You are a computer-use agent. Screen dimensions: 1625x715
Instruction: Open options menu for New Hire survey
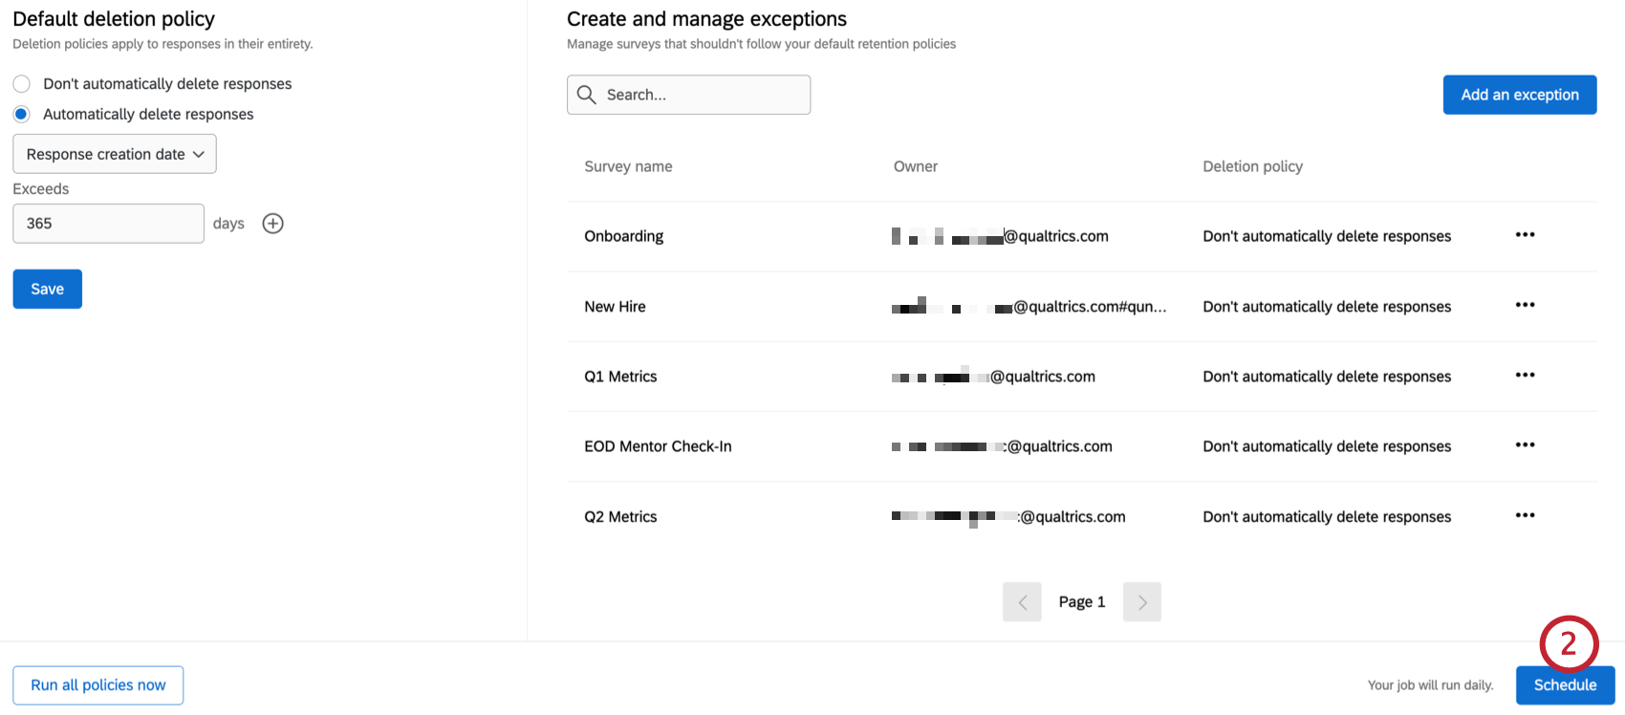click(x=1526, y=305)
